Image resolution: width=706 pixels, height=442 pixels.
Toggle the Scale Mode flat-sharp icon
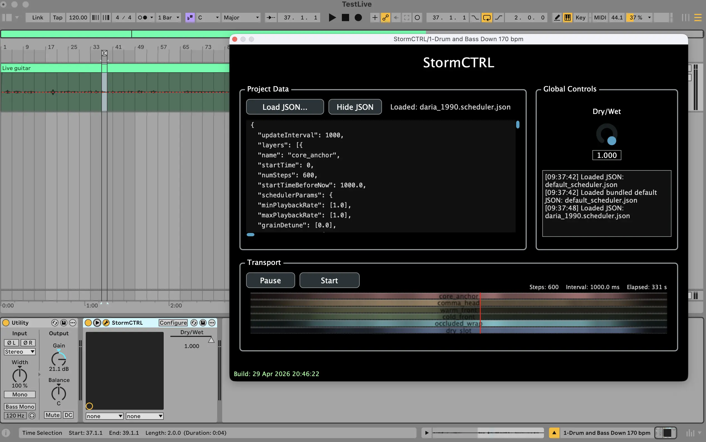click(x=190, y=18)
